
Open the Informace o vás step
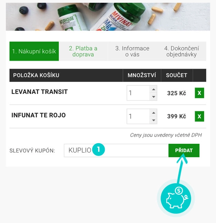click(132, 51)
